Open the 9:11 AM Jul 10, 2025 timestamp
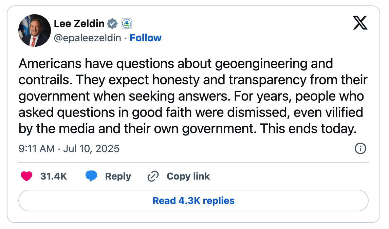Image resolution: width=389 pixels, height=229 pixels. [x=69, y=148]
